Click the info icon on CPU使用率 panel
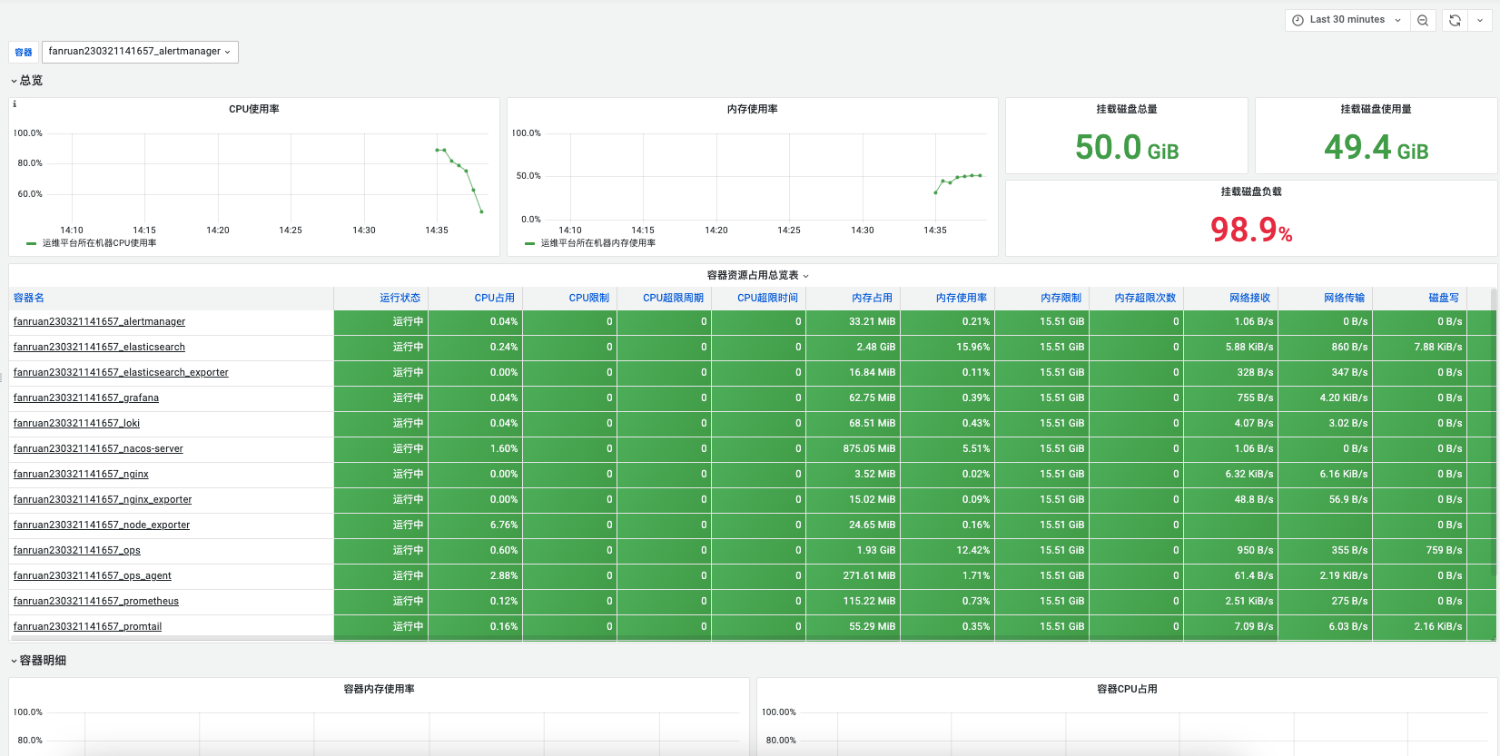 coord(15,104)
